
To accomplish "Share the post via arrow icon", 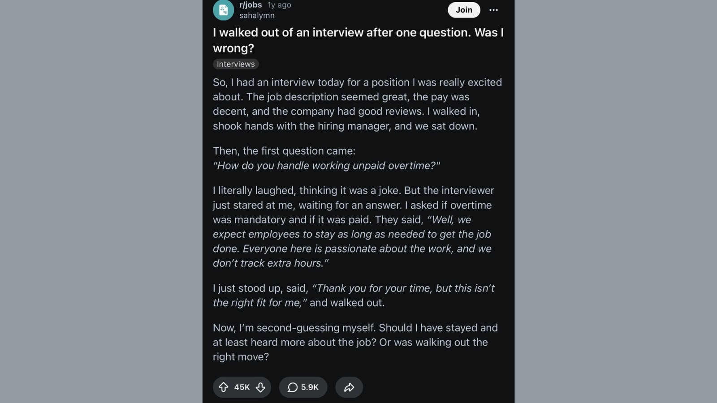I will (x=349, y=387).
